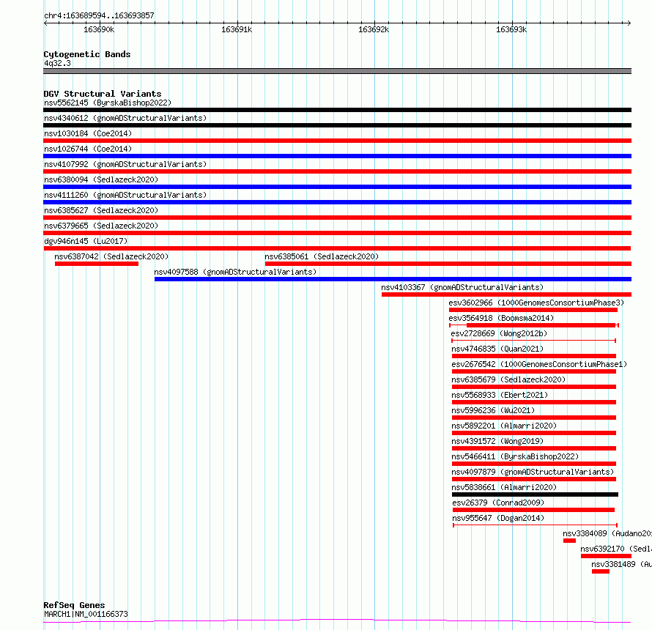The height and width of the screenshot is (630, 652).
Task: Click the small red nsv3381489 bar
Action: [601, 571]
